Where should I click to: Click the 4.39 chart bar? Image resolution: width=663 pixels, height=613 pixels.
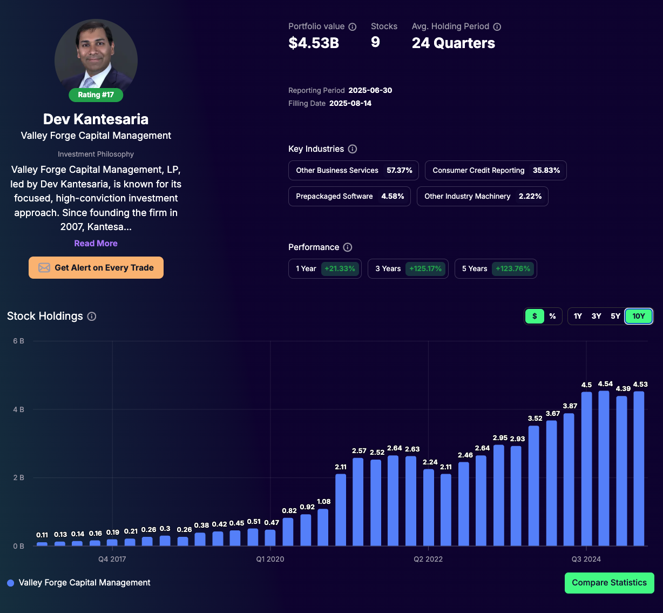click(621, 471)
